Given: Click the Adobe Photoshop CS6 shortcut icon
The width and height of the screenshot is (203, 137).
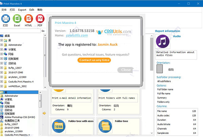Looking at the screenshot, I should (2, 117).
